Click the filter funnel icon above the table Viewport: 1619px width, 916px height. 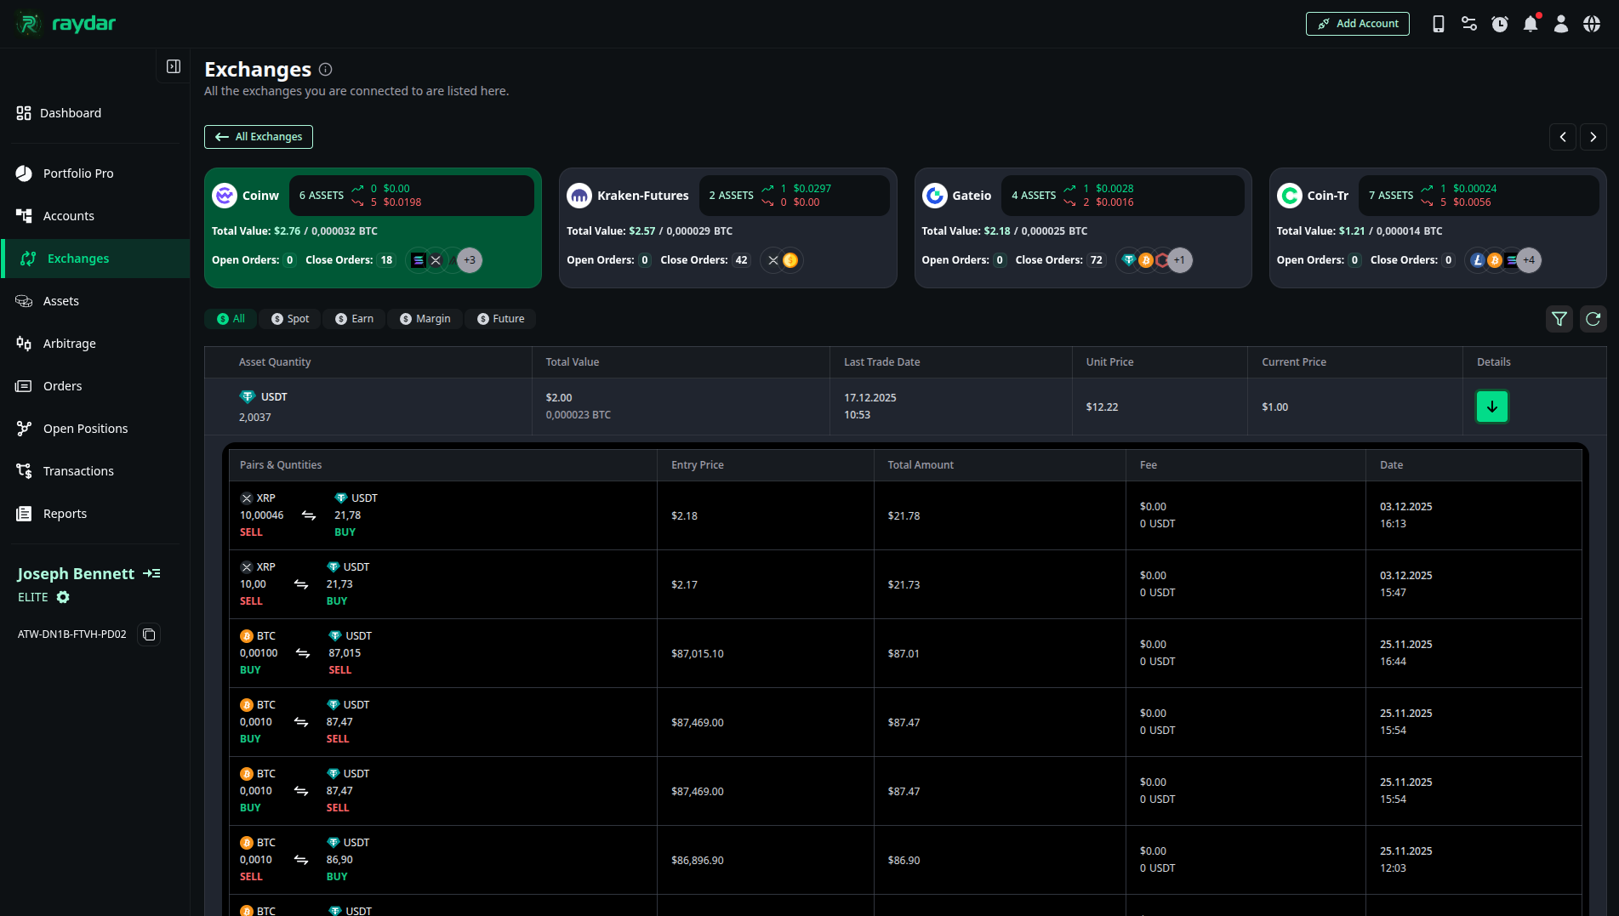[x=1559, y=319]
